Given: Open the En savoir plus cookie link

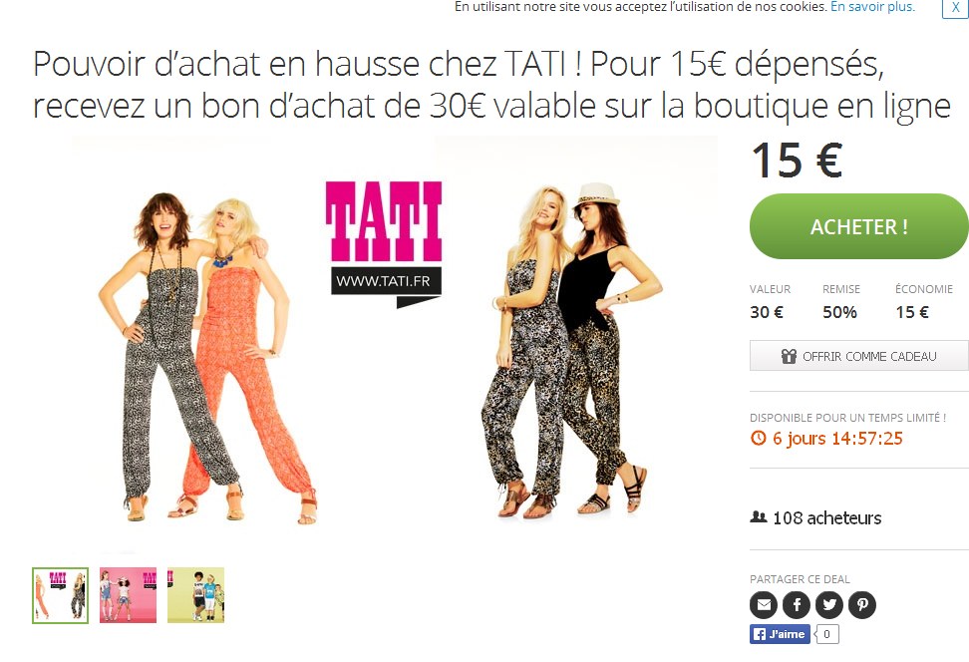Looking at the screenshot, I should (872, 7).
